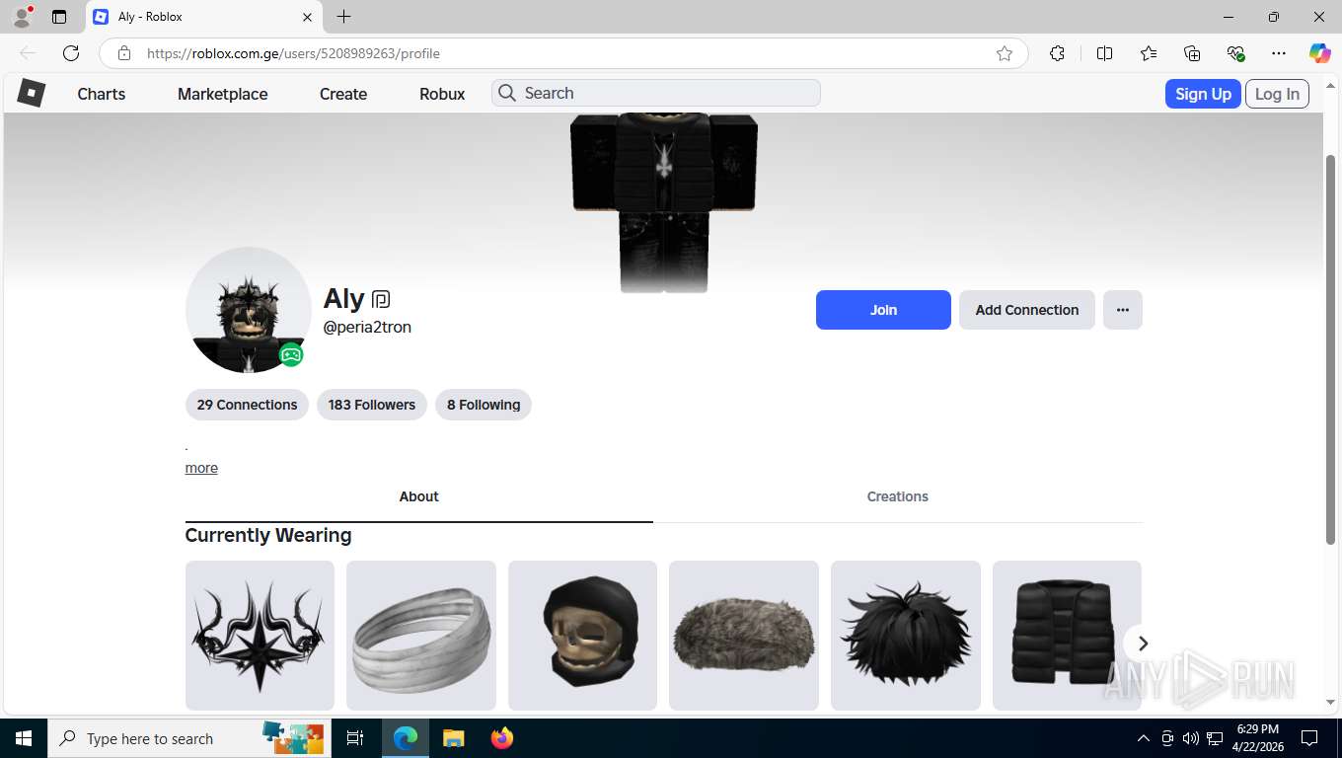Viewport: 1342px width, 758px height.
Task: Expand the bio with the more link
Action: click(201, 468)
